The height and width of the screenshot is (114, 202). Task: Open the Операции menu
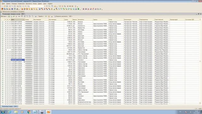(x=14, y=4)
